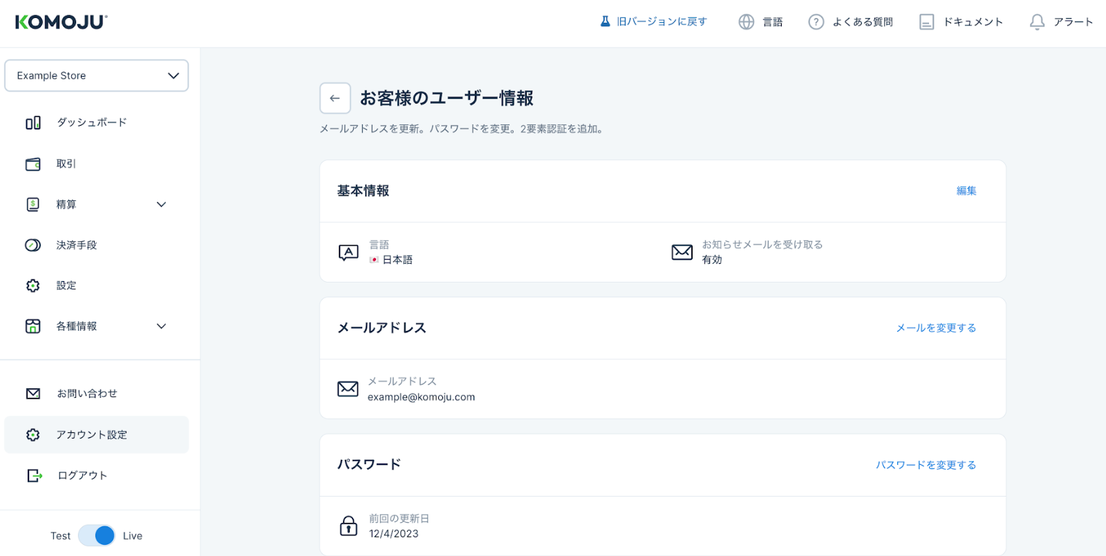Open the alerts bell icon

1037,22
